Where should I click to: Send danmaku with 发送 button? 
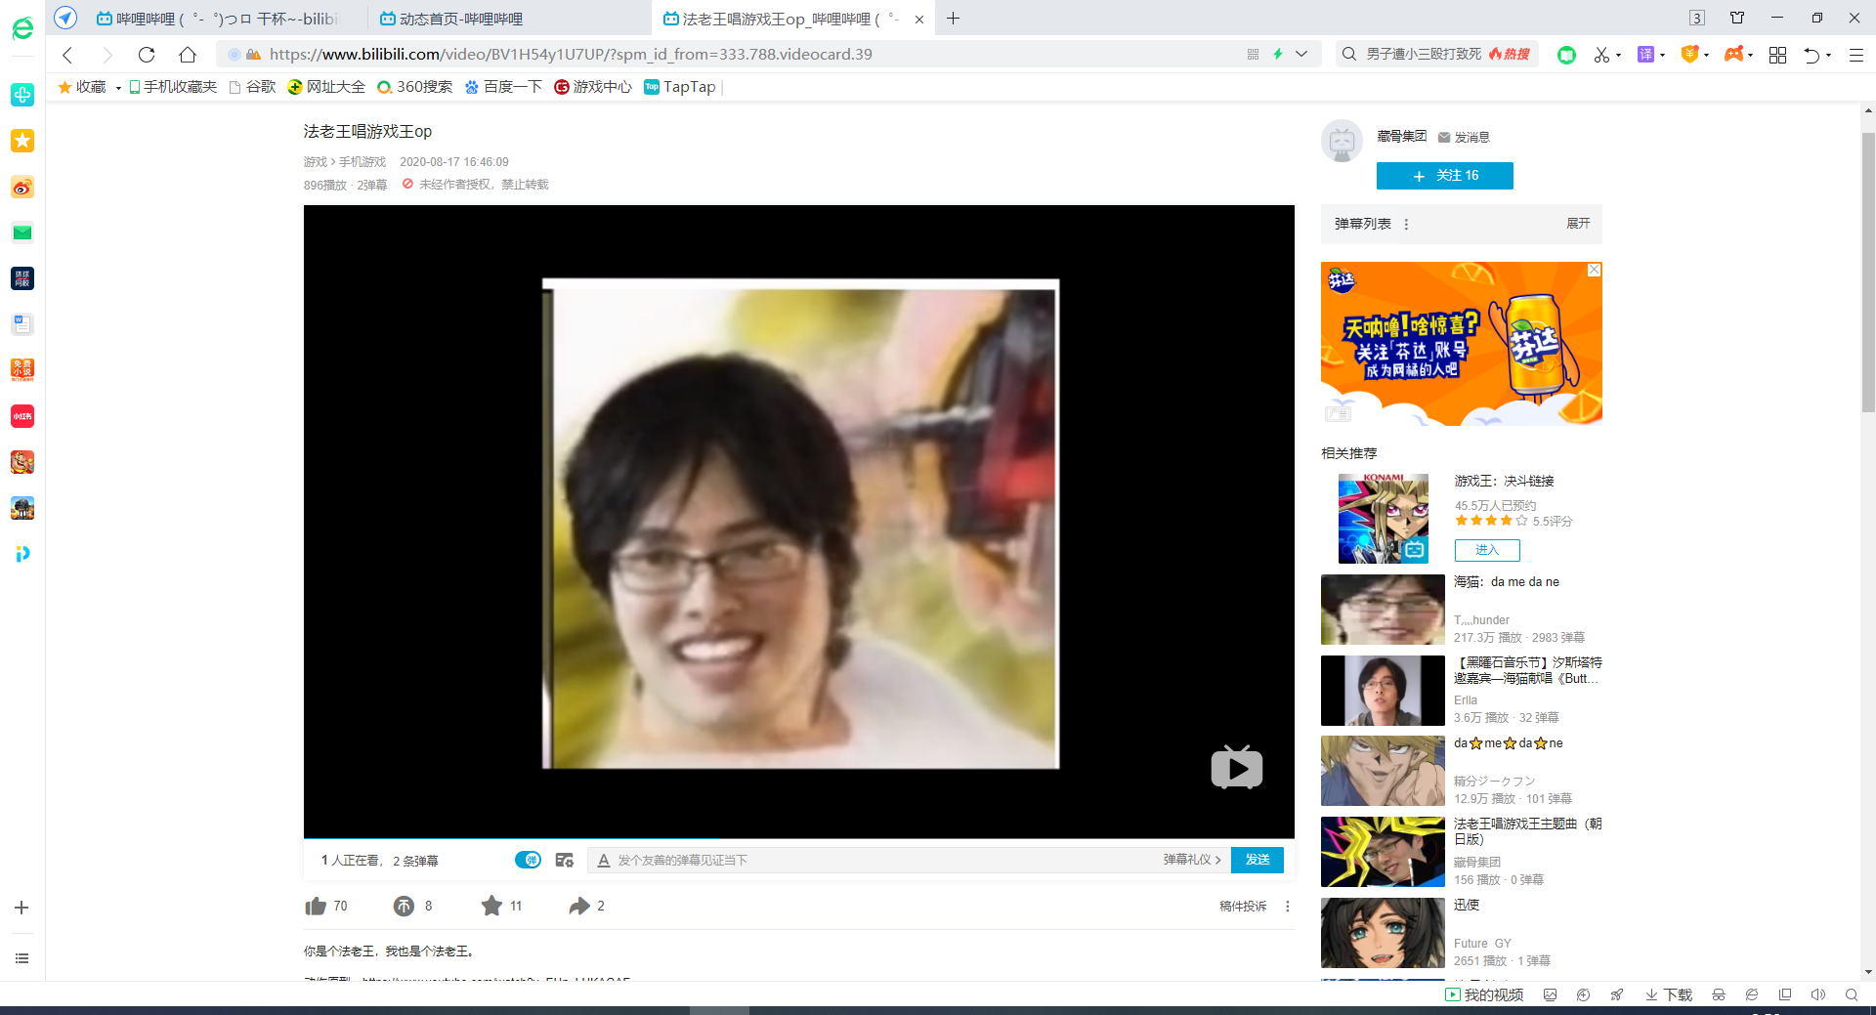[x=1257, y=860]
